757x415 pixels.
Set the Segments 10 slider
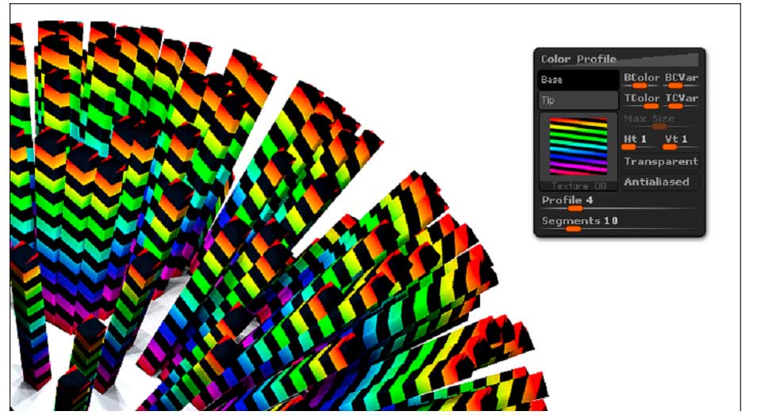619,223
